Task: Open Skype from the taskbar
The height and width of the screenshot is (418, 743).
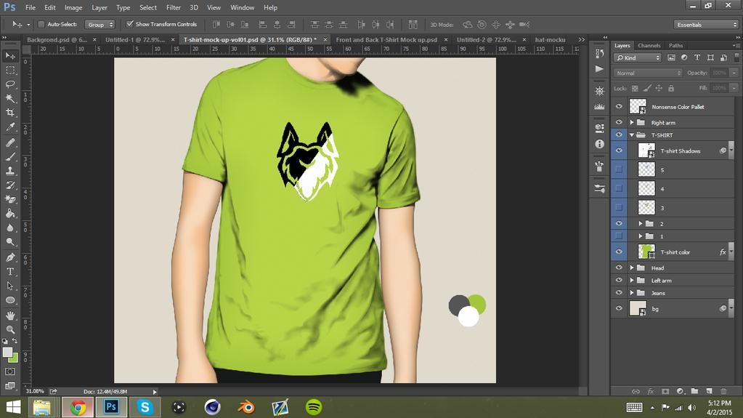Action: pos(145,407)
